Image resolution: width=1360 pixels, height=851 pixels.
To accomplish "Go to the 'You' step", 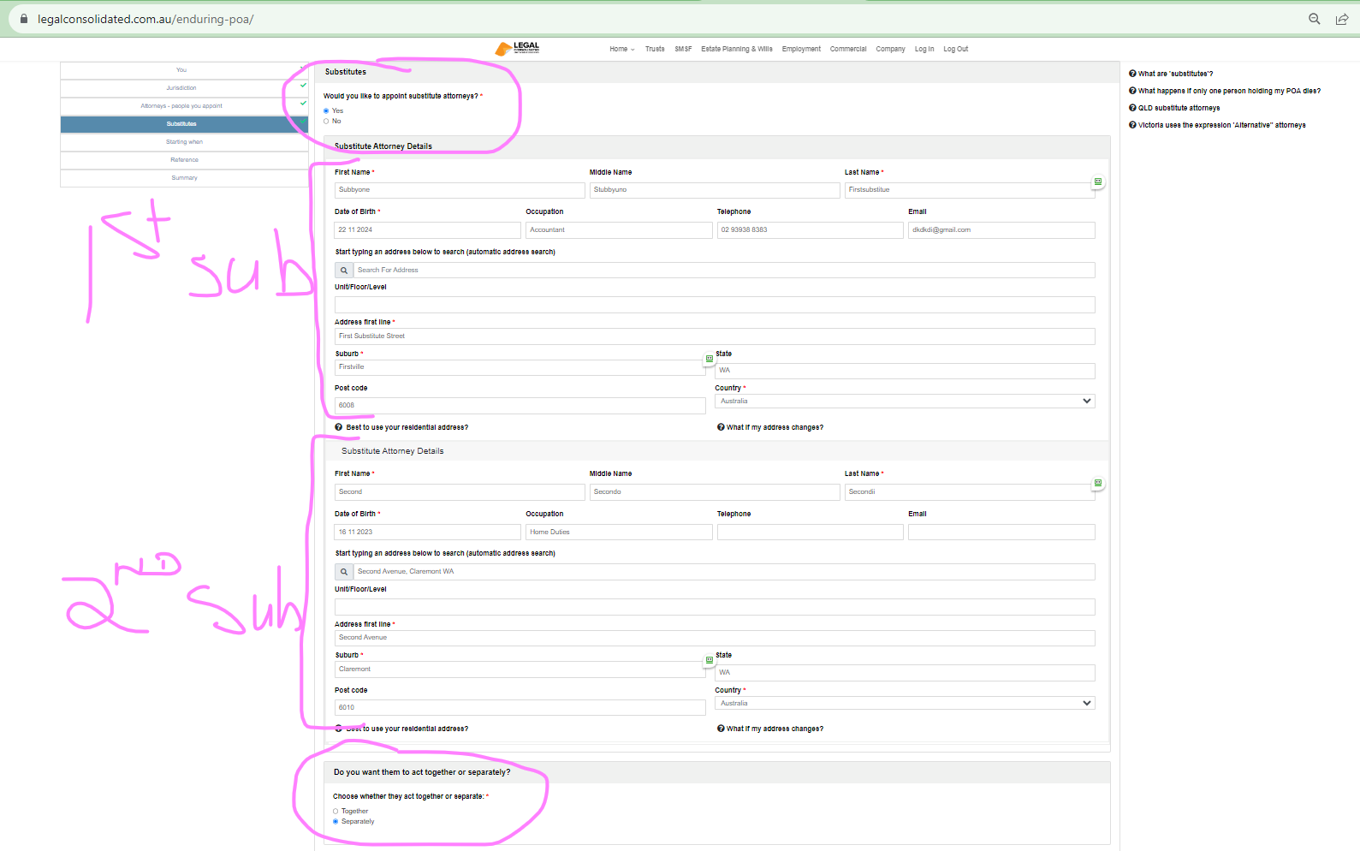I will [x=184, y=70].
